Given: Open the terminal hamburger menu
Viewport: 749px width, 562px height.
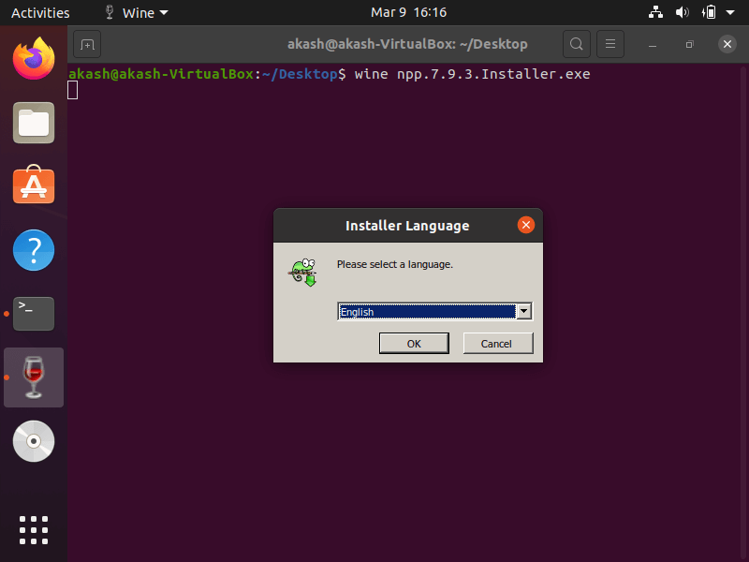Looking at the screenshot, I should pos(610,44).
